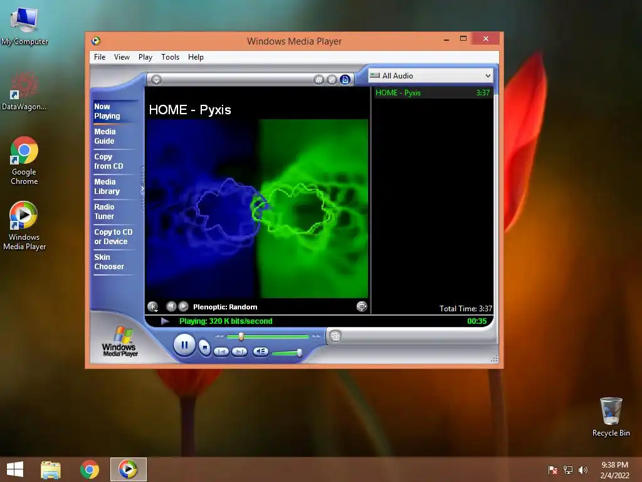Select HOME - Pyxis in the playlist
Screen dimensions: 642x482
pyautogui.click(x=433, y=93)
